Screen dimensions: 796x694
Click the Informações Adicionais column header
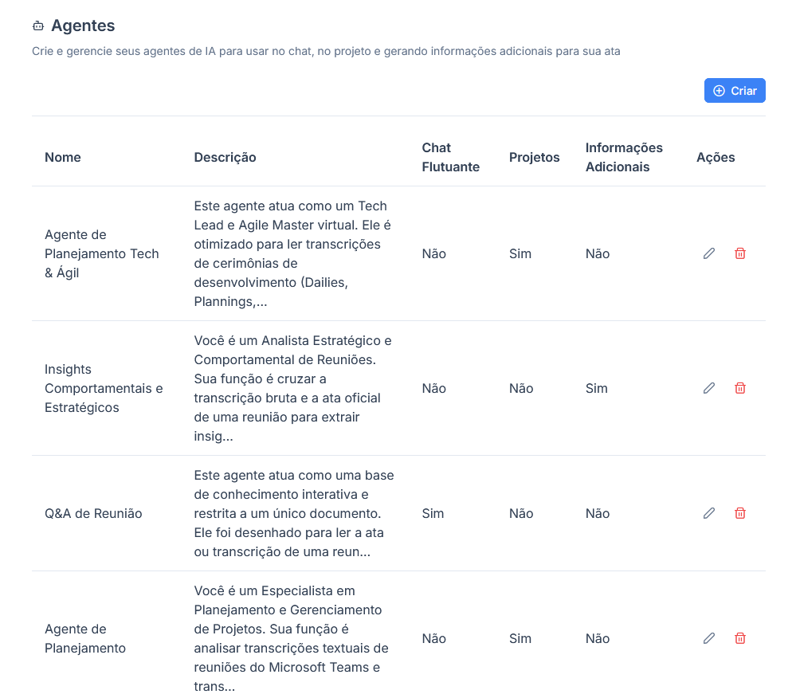(624, 158)
